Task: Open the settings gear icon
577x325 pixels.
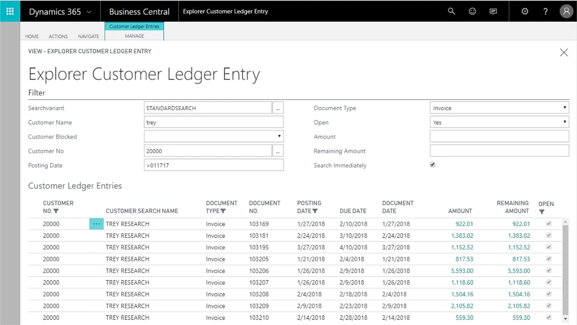Action: 525,11
